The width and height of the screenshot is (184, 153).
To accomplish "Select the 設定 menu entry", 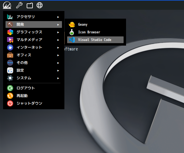I will pyautogui.click(x=20, y=70).
